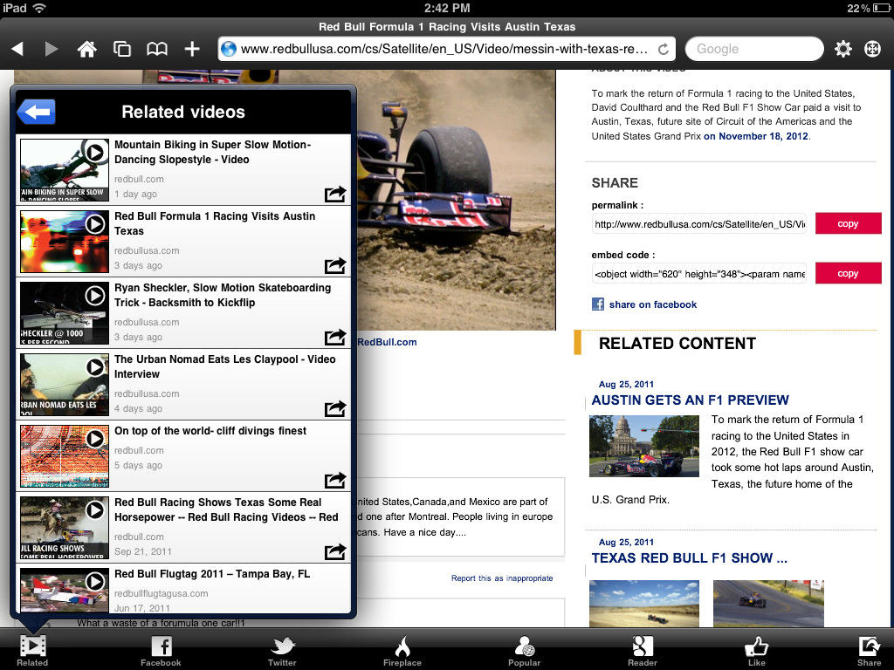Add a new tab with plus icon
The height and width of the screenshot is (670, 894).
click(x=192, y=49)
